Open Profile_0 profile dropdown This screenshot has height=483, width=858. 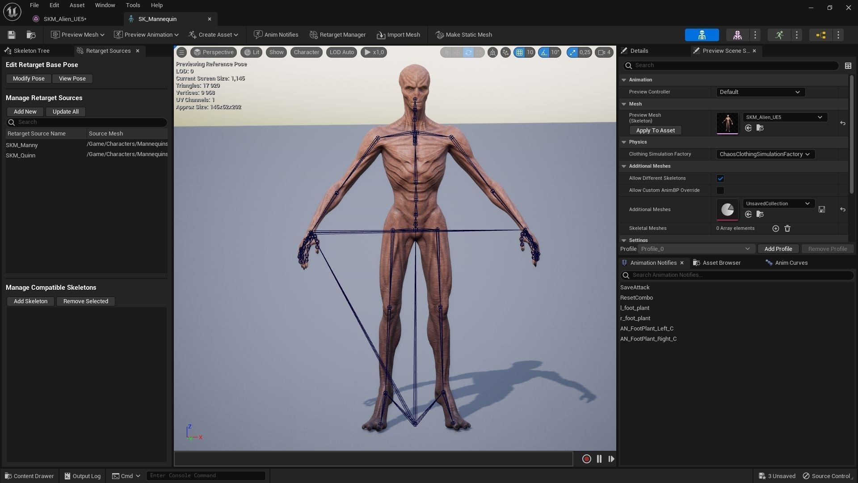pyautogui.click(x=696, y=249)
